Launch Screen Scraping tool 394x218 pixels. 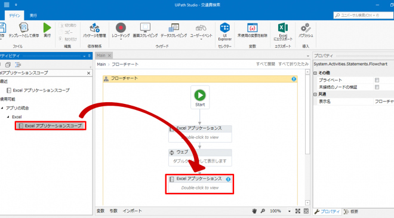point(145,30)
